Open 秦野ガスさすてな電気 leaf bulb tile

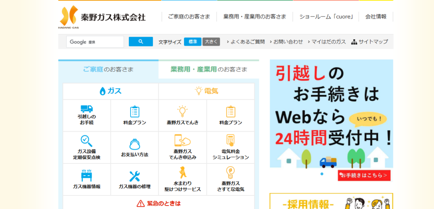(231, 179)
